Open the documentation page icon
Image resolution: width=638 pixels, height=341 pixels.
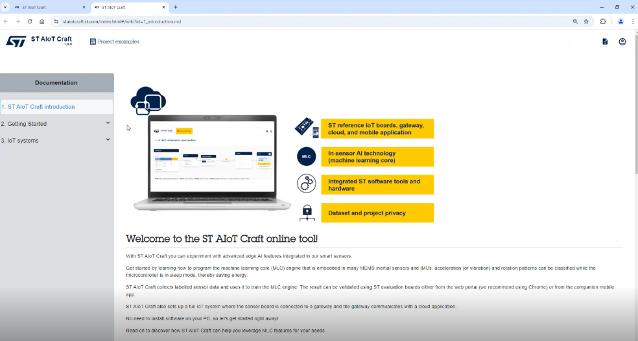pos(605,41)
